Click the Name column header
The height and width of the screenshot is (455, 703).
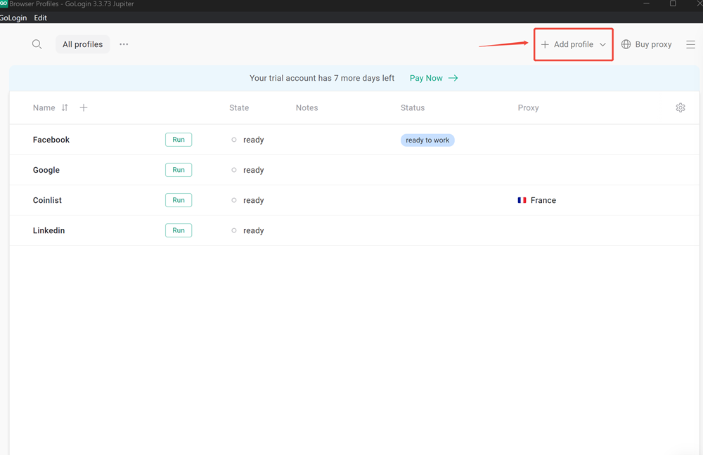click(x=44, y=107)
